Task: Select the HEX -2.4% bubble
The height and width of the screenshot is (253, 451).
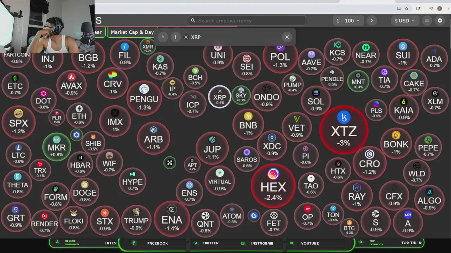Action: click(273, 186)
